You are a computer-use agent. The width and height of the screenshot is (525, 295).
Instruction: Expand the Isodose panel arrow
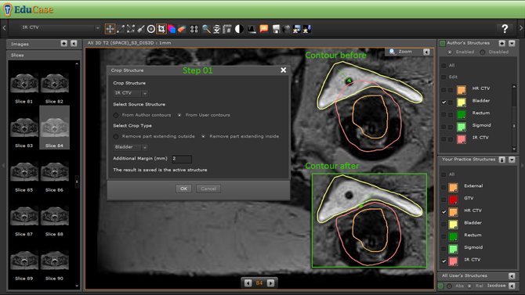pyautogui.click(x=512, y=286)
